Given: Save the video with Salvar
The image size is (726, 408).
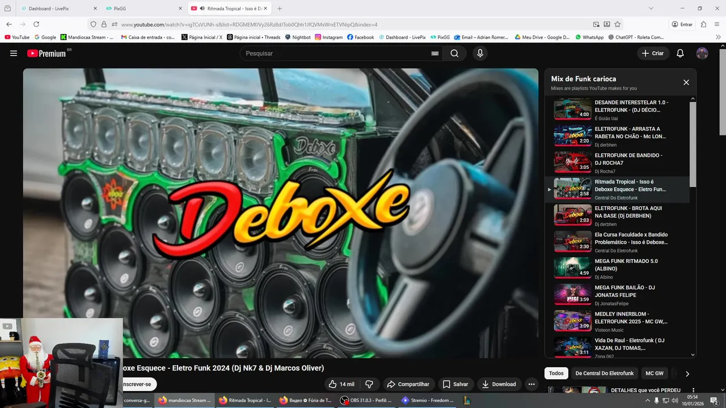Looking at the screenshot, I should (x=455, y=384).
